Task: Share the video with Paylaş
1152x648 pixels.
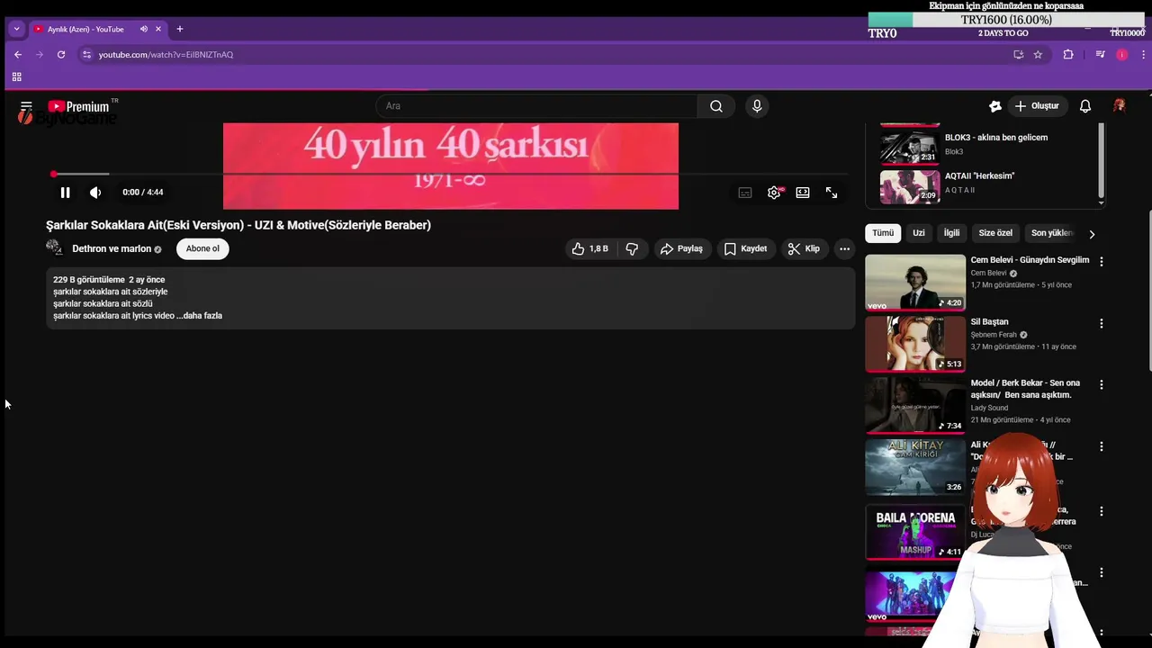Action: 681,248
